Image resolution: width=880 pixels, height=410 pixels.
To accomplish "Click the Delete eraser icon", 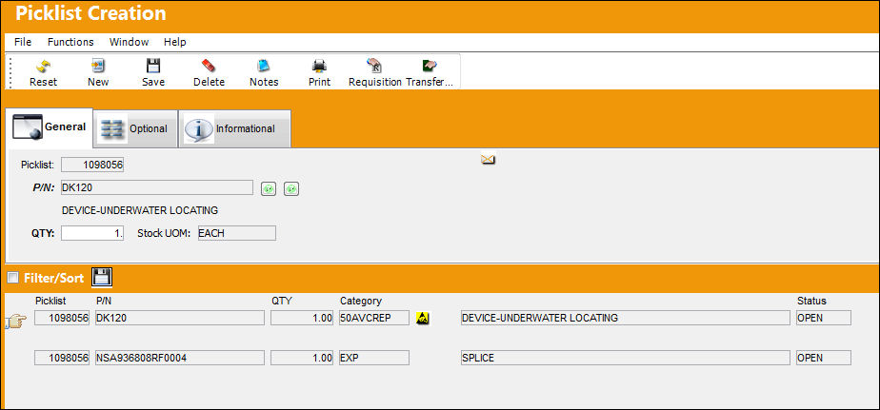I will click(209, 67).
